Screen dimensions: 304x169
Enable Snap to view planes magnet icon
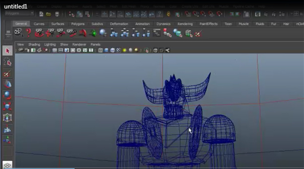pos(211,14)
